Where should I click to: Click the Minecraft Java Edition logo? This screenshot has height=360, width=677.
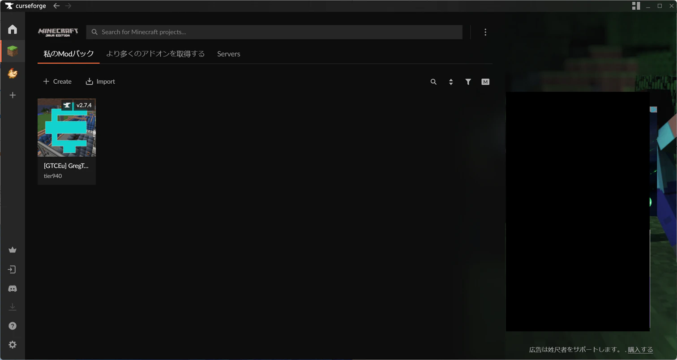click(x=58, y=32)
